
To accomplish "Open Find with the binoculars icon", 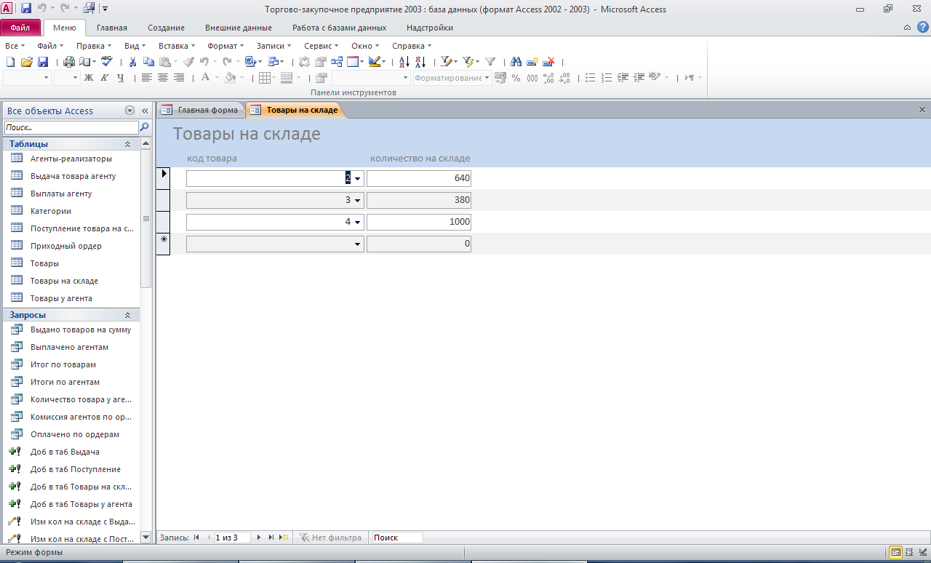I will click(x=516, y=62).
